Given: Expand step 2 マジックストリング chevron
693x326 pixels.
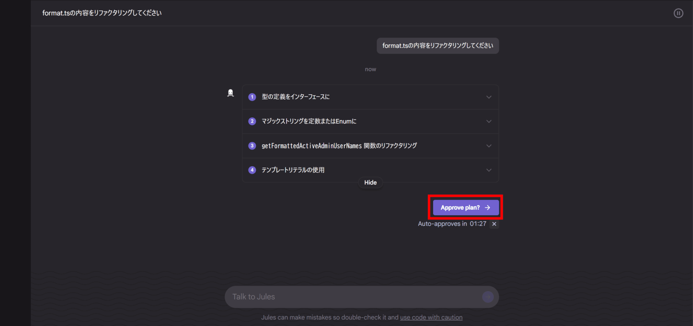Looking at the screenshot, I should (x=489, y=121).
